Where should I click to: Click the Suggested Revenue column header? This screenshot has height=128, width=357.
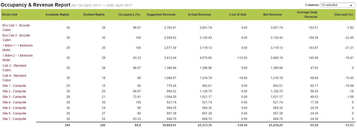tap(161, 15)
